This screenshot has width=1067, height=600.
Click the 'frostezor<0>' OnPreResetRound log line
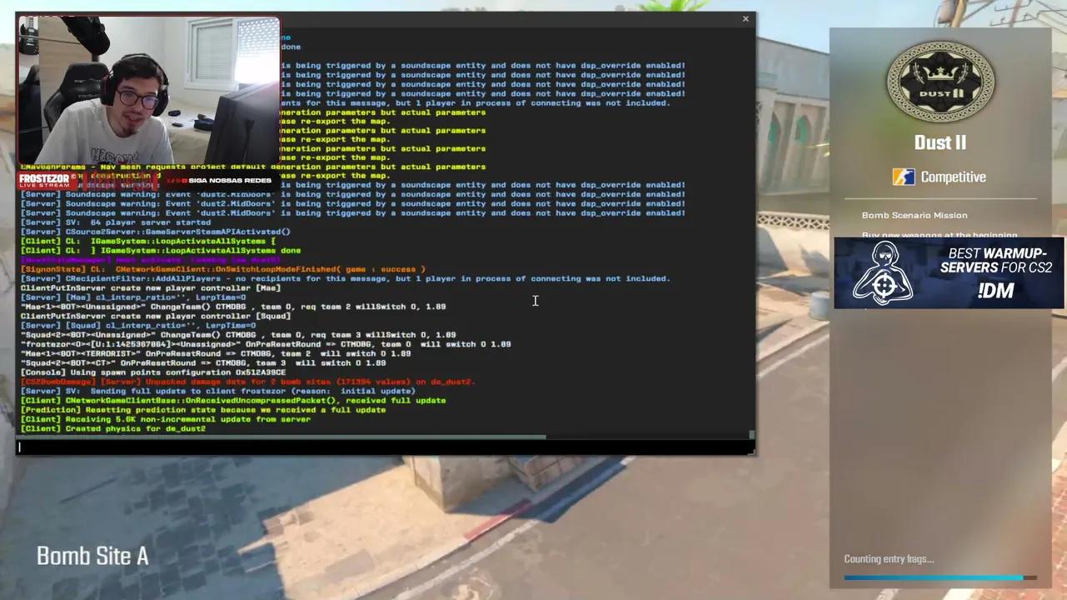click(x=266, y=344)
